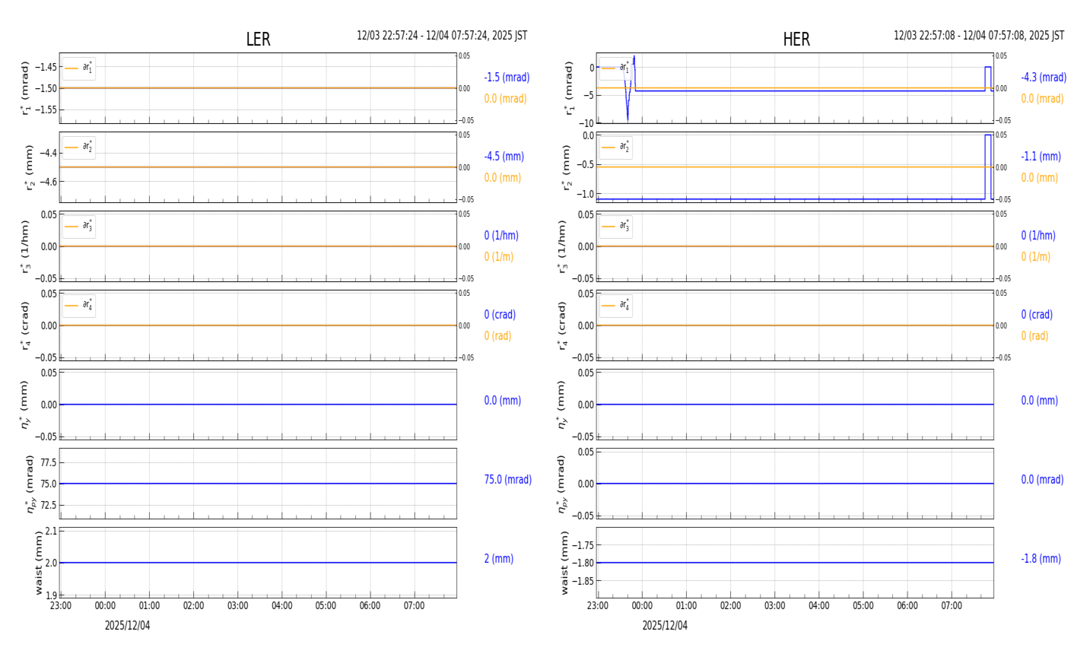This screenshot has height=657, width=1074.
Task: Click the LER 2 (mm) waist value
Action: point(498,559)
